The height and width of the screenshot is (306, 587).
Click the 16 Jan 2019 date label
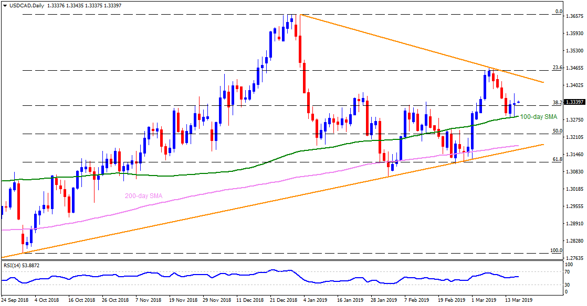[x=350, y=300]
